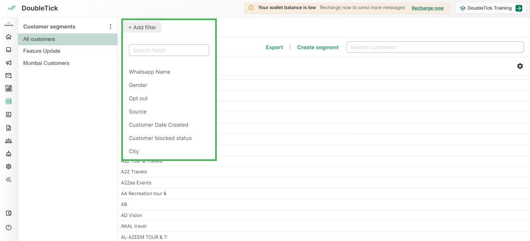Click the power logout icon
Screen dimensions: 530x241
tap(8, 227)
